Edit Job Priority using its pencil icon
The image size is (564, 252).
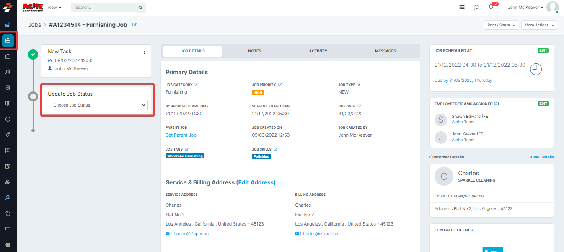click(280, 85)
